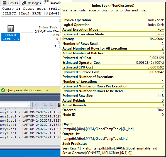The height and width of the screenshot is (157, 166).
Task: Click the Execution plan tab diagram icon
Action: [x=46, y=2]
